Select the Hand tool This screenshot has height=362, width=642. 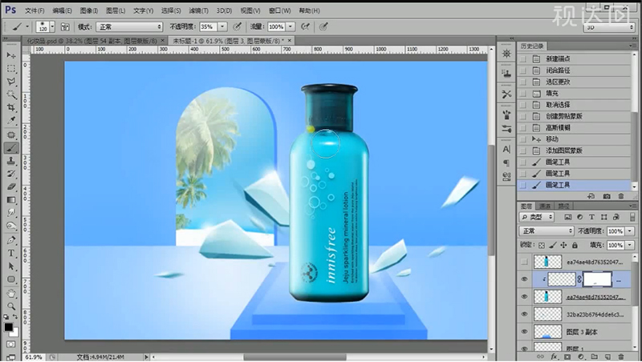point(11,293)
